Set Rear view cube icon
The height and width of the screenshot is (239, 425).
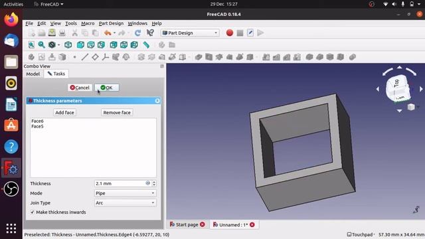click(114, 44)
